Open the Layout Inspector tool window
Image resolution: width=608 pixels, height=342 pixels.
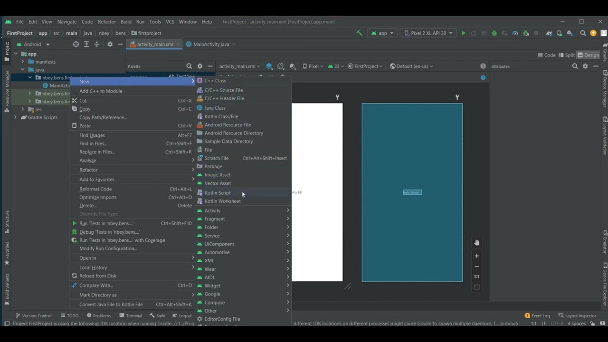coord(577,316)
